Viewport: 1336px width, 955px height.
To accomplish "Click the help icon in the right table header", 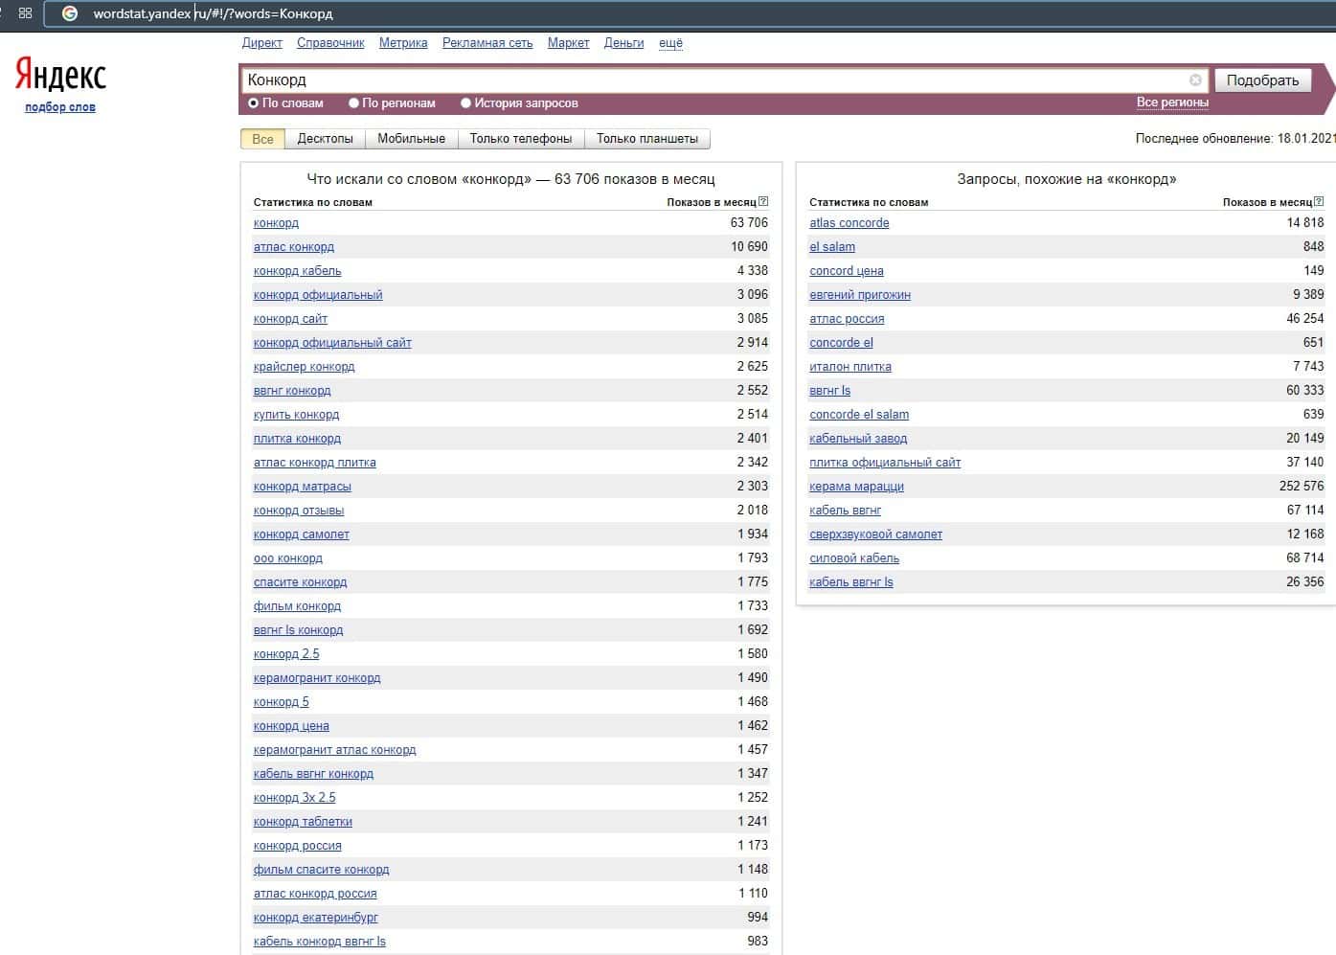I will click(1319, 202).
